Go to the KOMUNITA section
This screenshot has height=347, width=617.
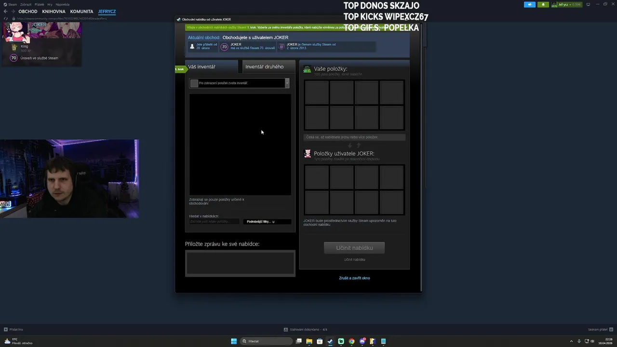[x=81, y=12]
